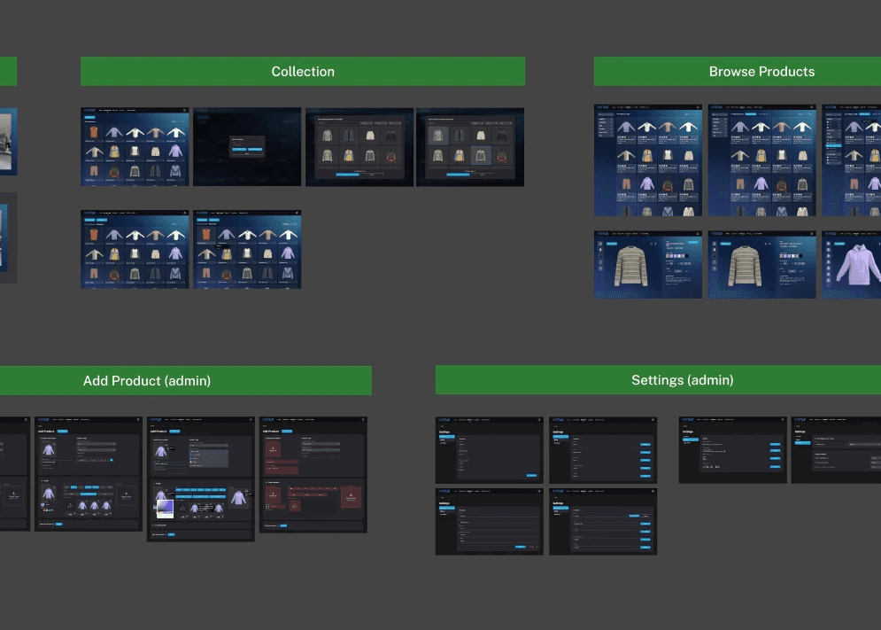Click the color picker popup in the Add Product frame

[x=165, y=509]
